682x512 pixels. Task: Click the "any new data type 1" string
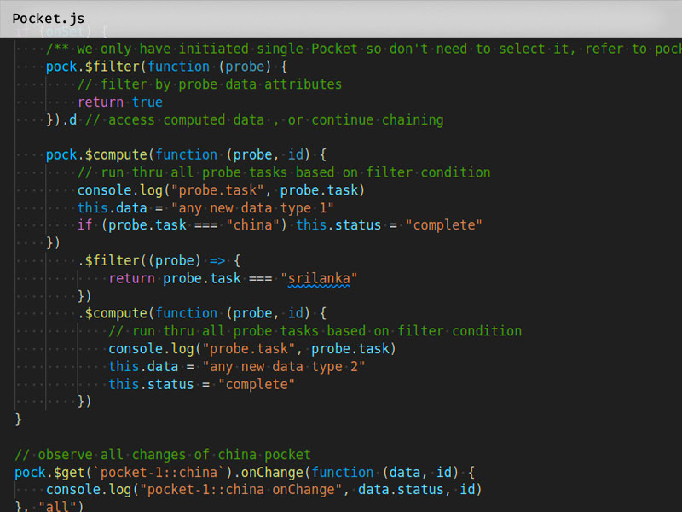pyautogui.click(x=252, y=207)
